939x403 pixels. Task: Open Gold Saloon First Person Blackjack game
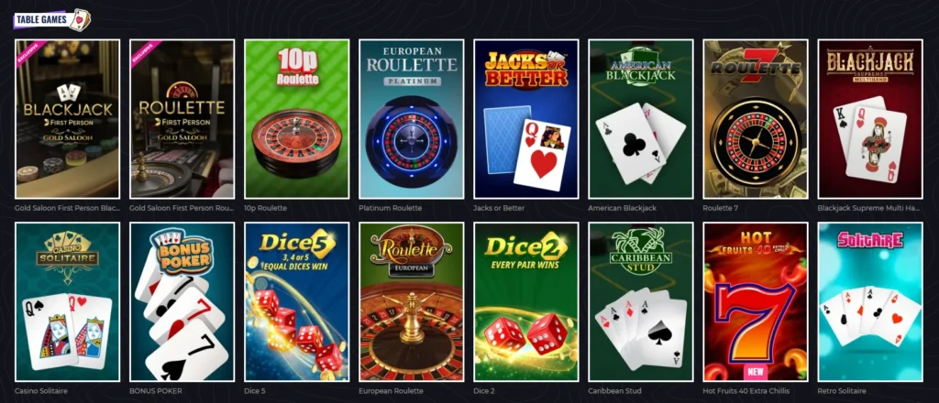(x=68, y=119)
